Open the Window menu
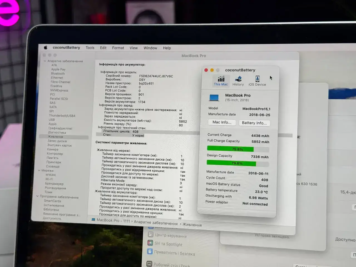 (150, 48)
